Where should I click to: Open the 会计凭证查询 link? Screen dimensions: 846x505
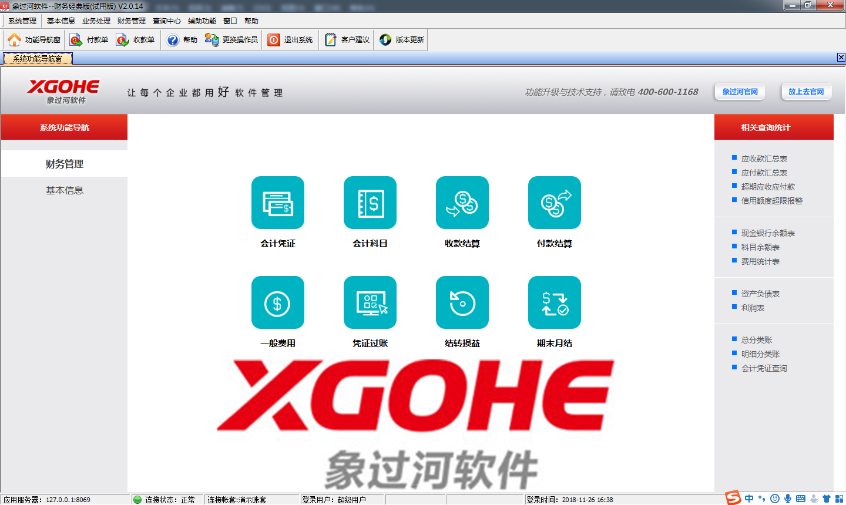tap(764, 368)
